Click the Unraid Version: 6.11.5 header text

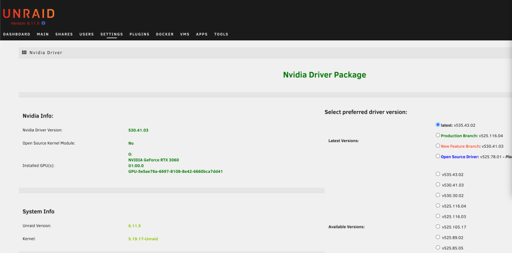pos(26,24)
